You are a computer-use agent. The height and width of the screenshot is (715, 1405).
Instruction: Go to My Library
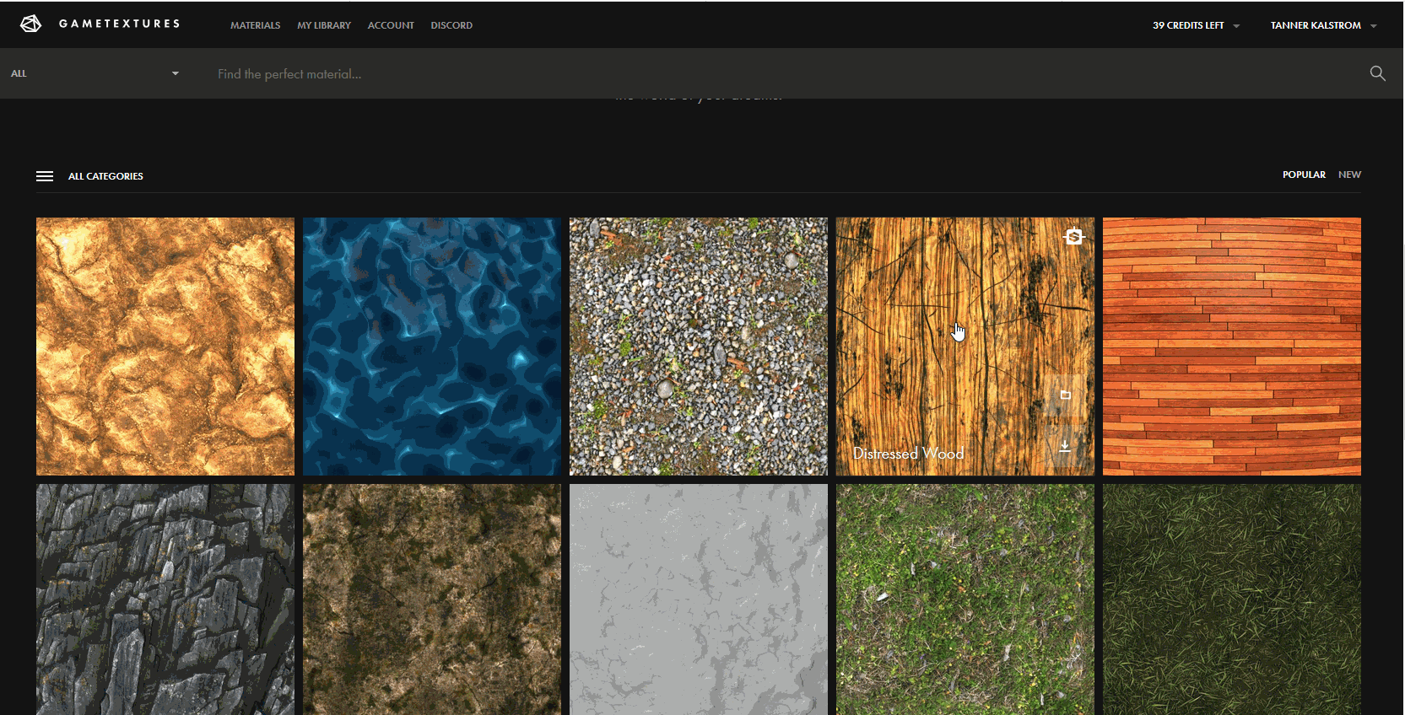(324, 25)
